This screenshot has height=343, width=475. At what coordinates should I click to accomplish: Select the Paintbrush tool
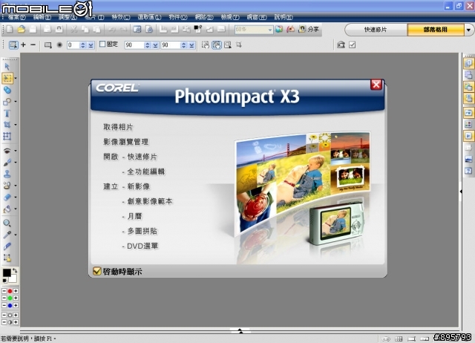coord(7,163)
